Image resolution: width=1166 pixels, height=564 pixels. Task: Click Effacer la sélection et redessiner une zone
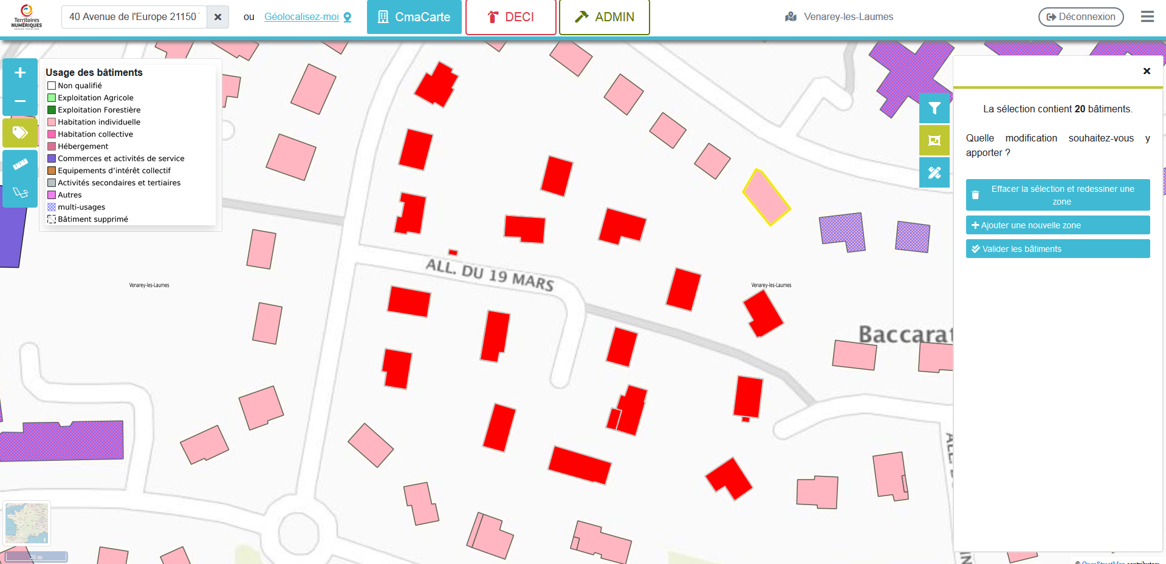point(1057,195)
